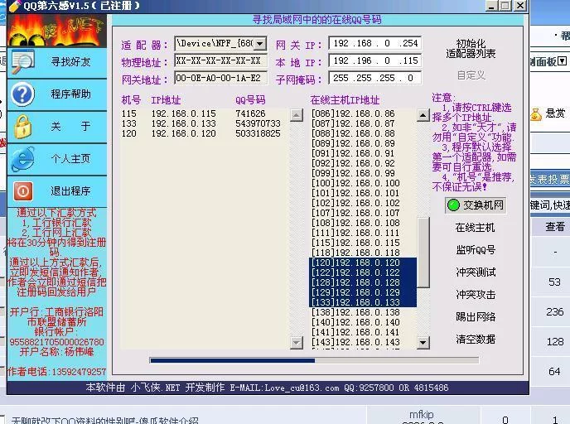Click the 物理地址 field

220,60
